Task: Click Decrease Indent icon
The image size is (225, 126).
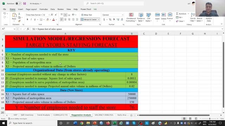Action: click(73, 20)
